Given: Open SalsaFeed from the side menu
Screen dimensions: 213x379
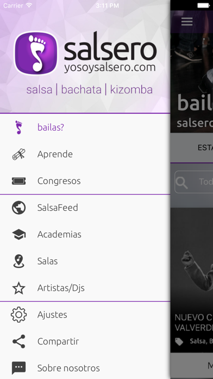Looking at the screenshot, I should tap(85, 207).
